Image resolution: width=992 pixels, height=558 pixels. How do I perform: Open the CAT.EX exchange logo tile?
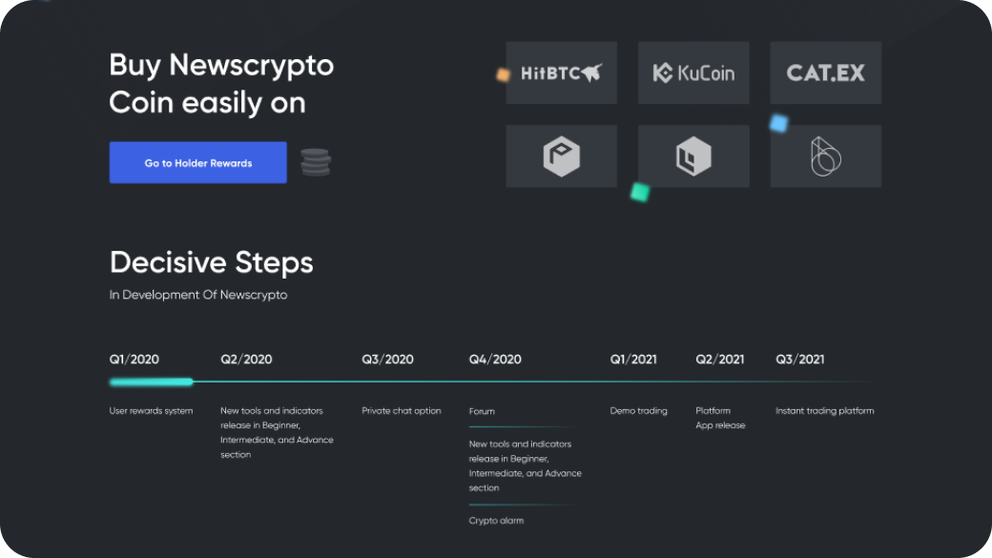[826, 72]
